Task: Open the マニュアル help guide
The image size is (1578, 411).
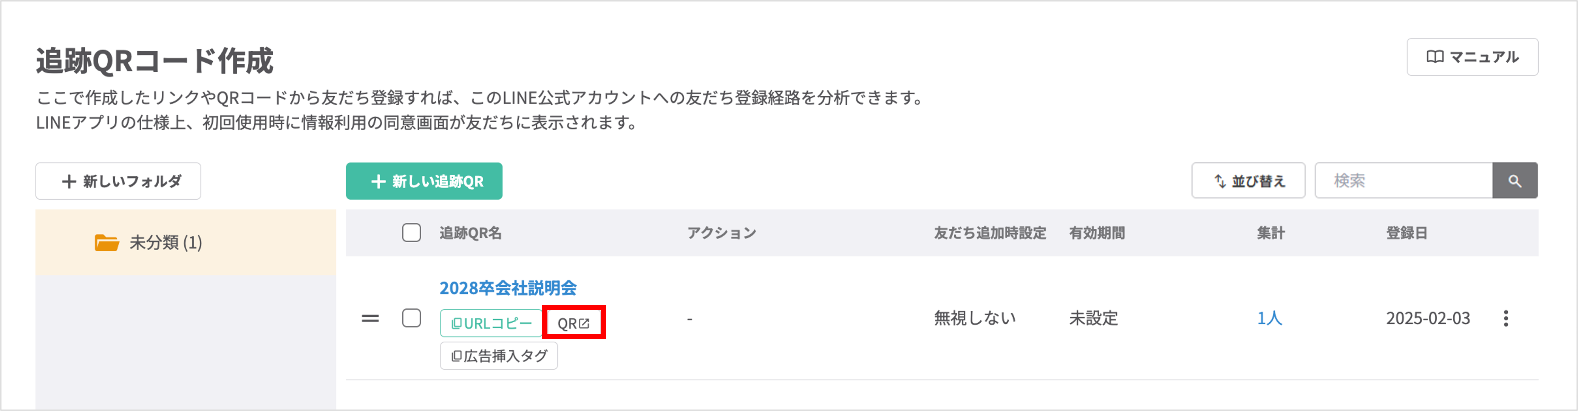Action: coord(1473,56)
